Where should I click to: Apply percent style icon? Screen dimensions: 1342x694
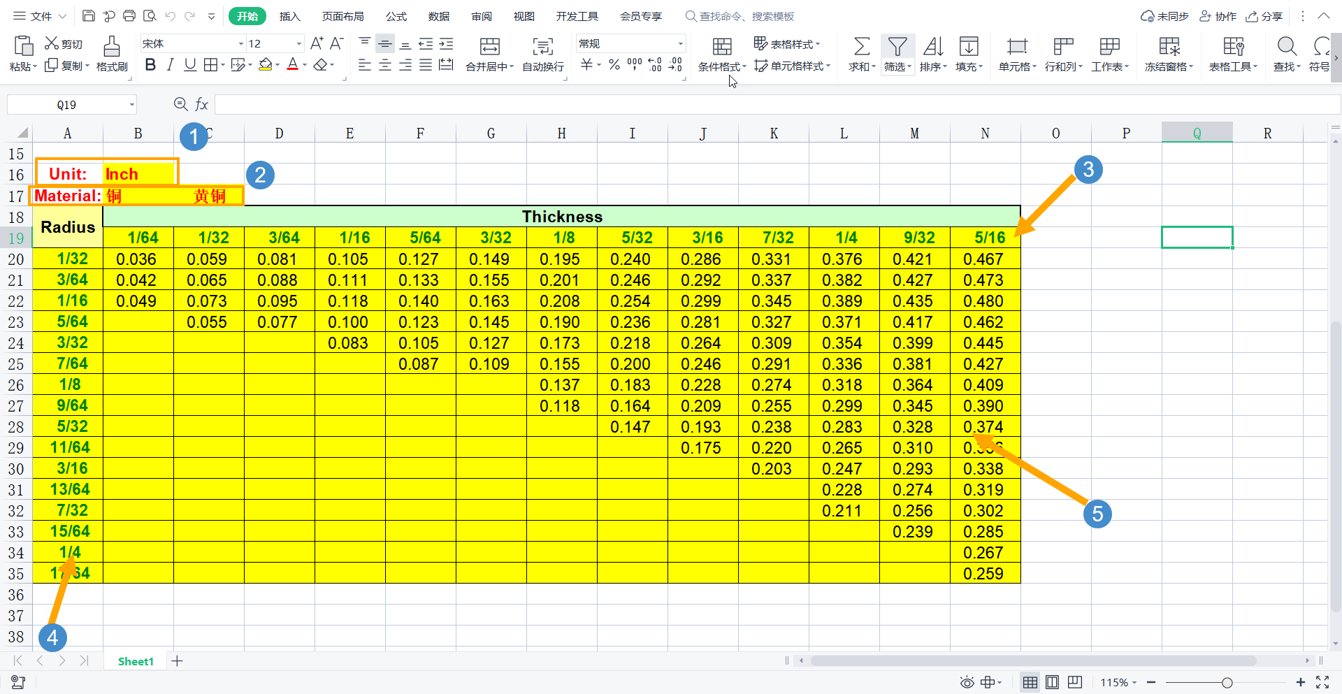[614, 64]
